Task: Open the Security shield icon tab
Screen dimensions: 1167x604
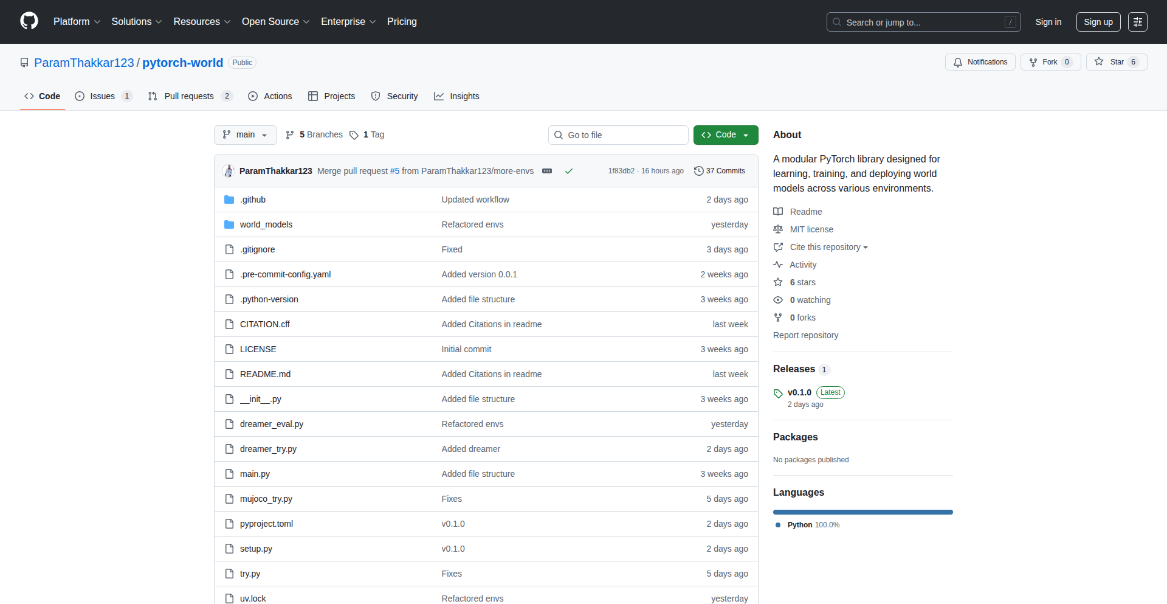Action: point(376,96)
